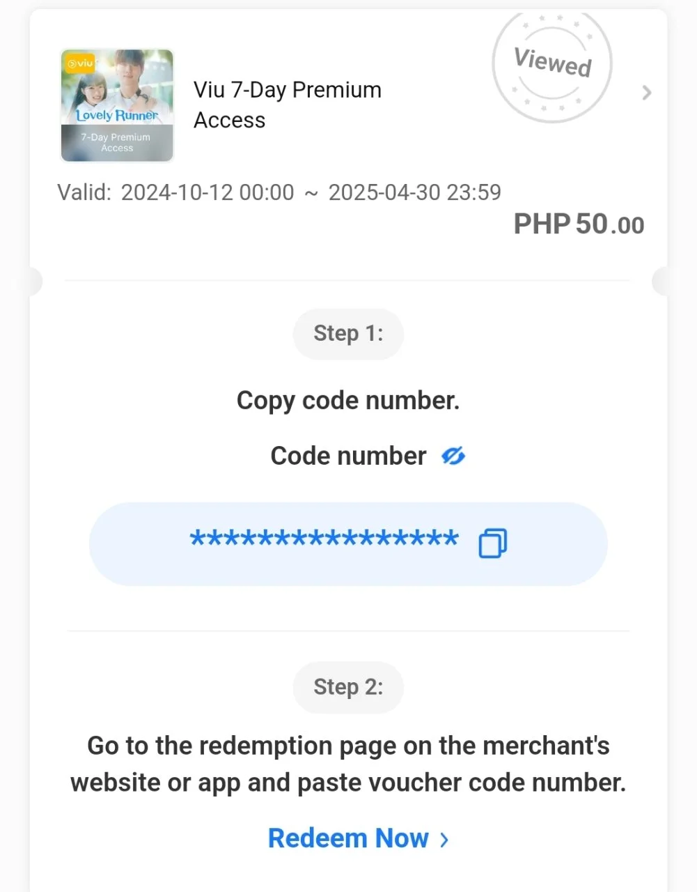Tap the 7-Day Premium Access thumbnail caption
Image resolution: width=697 pixels, height=892 pixels.
click(x=116, y=142)
